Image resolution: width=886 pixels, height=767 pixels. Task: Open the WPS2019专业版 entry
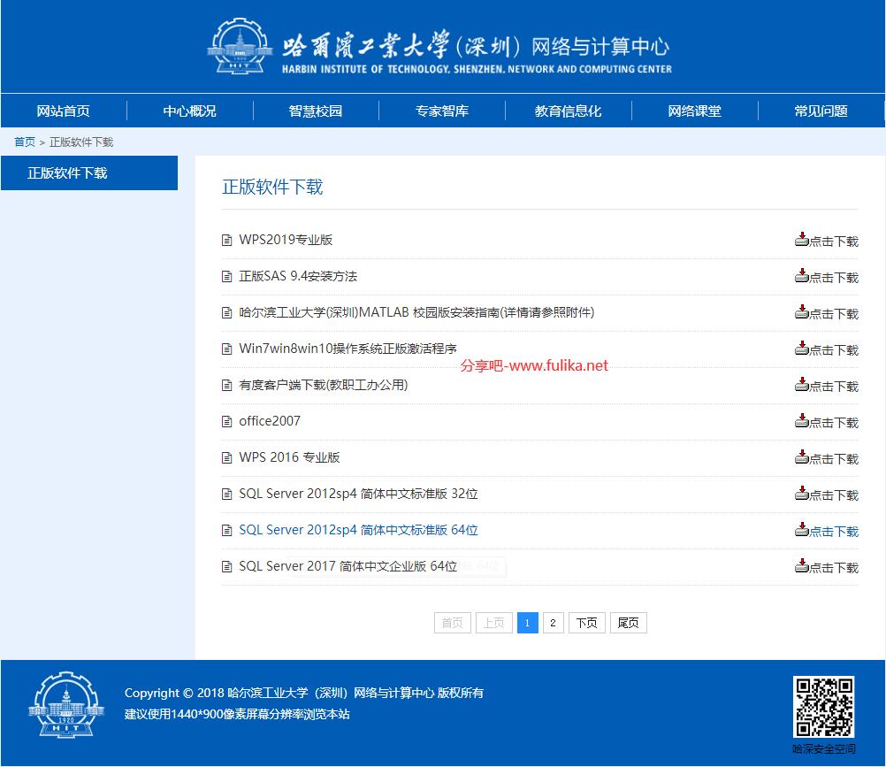[x=286, y=240]
